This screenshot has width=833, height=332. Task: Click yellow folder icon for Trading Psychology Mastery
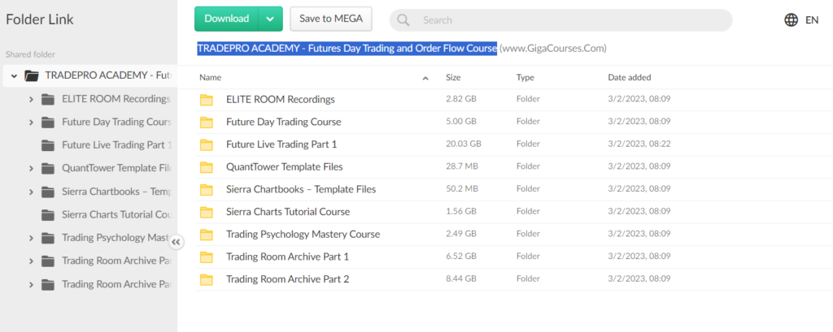[x=206, y=235]
